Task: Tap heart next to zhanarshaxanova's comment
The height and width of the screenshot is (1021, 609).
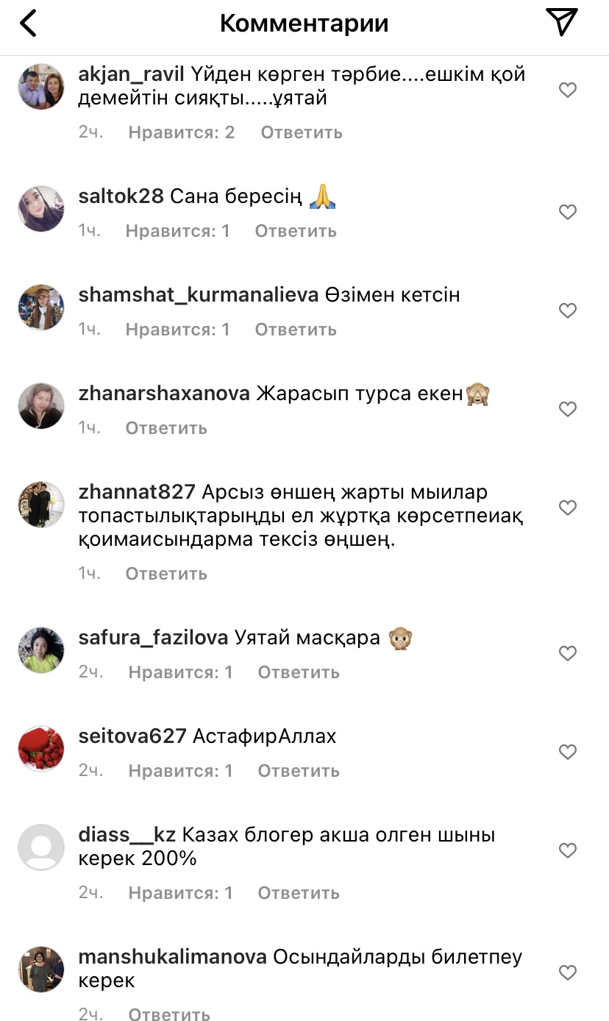Action: tap(568, 409)
